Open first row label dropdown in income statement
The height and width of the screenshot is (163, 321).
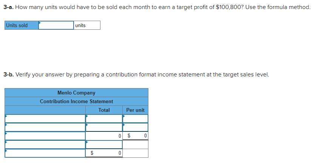tap(45, 119)
